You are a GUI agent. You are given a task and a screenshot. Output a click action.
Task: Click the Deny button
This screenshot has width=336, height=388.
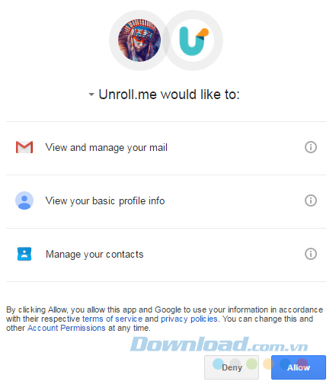pos(232,367)
